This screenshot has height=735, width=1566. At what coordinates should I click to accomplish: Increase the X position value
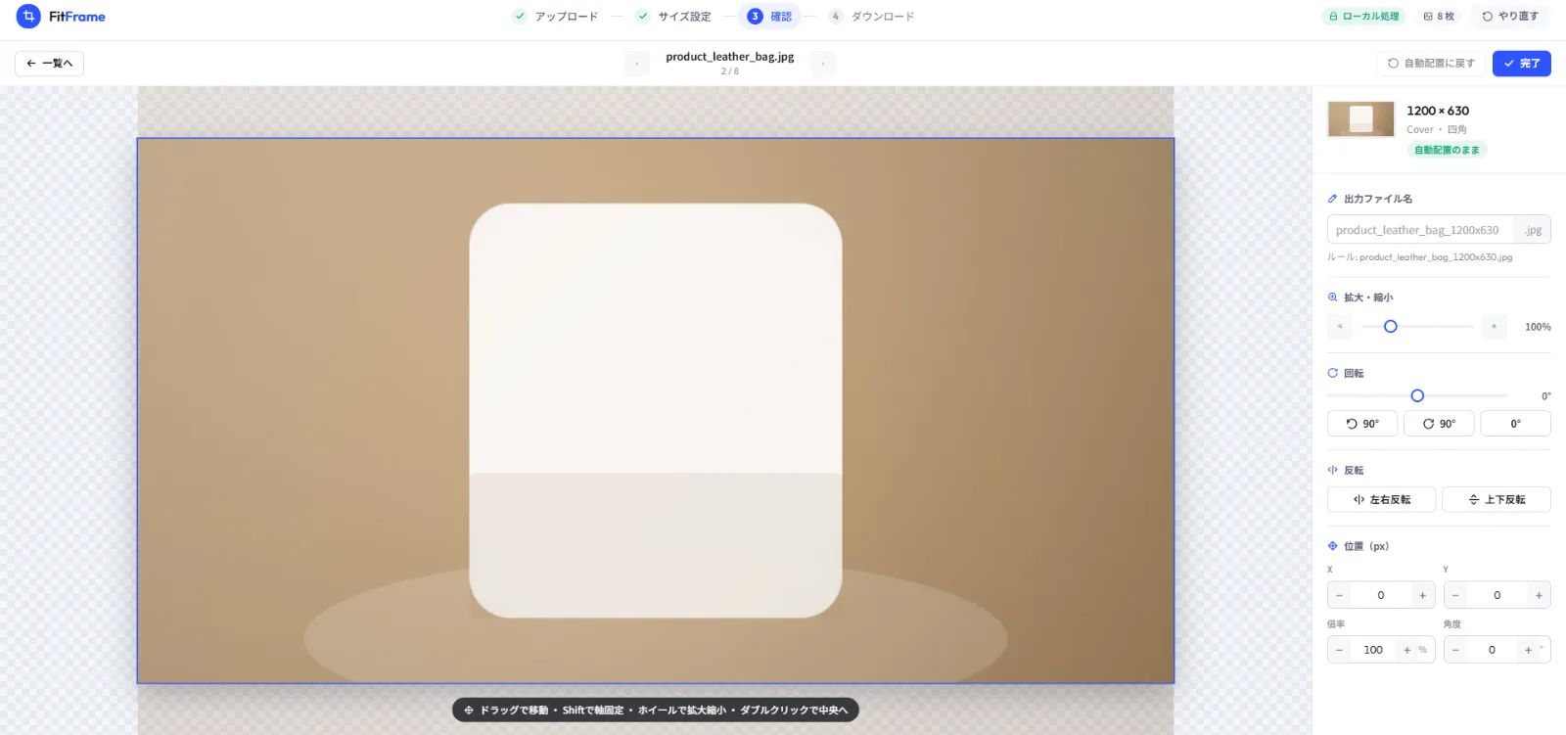click(x=1422, y=595)
